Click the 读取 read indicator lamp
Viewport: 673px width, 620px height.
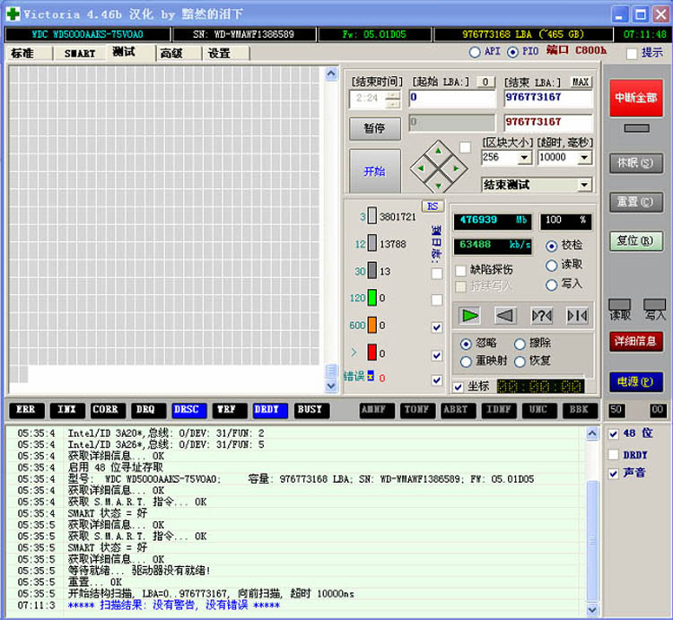[620, 305]
